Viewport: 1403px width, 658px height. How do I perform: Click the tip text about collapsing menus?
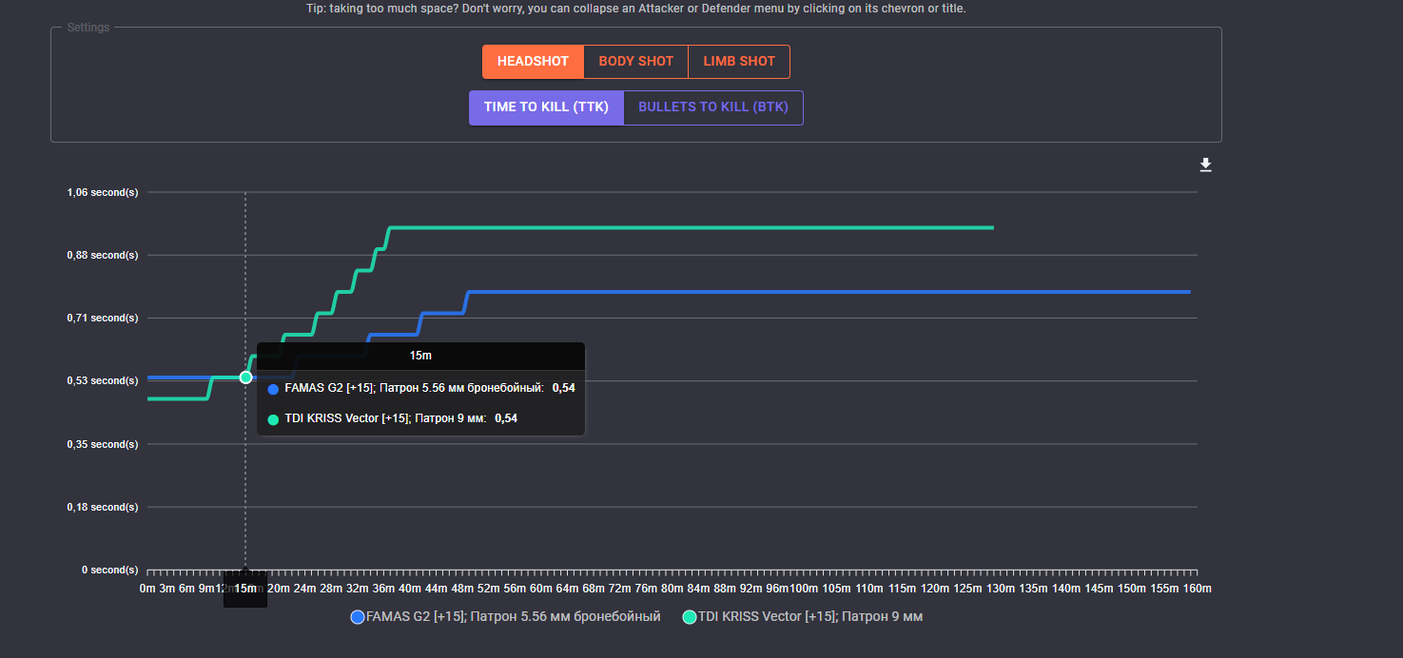pos(637,9)
